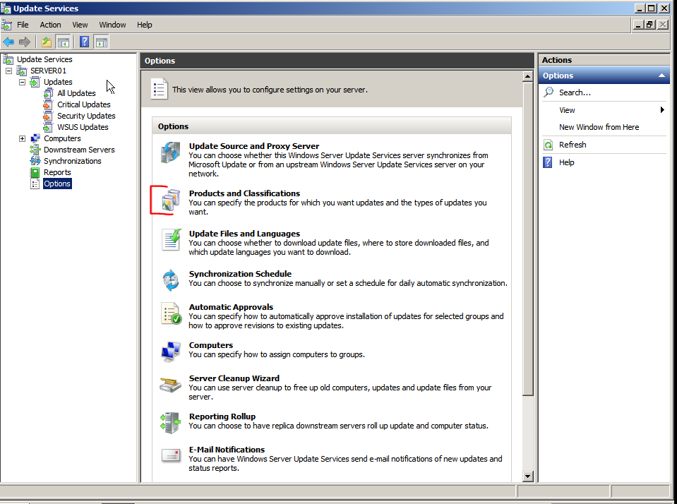
Task: Click Search... in the Actions pane
Action: pos(575,92)
